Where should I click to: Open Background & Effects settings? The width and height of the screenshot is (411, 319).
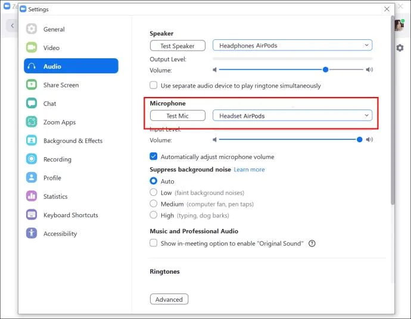tap(71, 140)
